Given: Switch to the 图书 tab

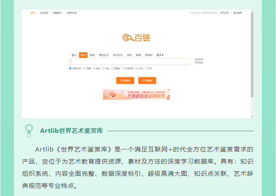Looking at the screenshot, I should click(74, 55).
